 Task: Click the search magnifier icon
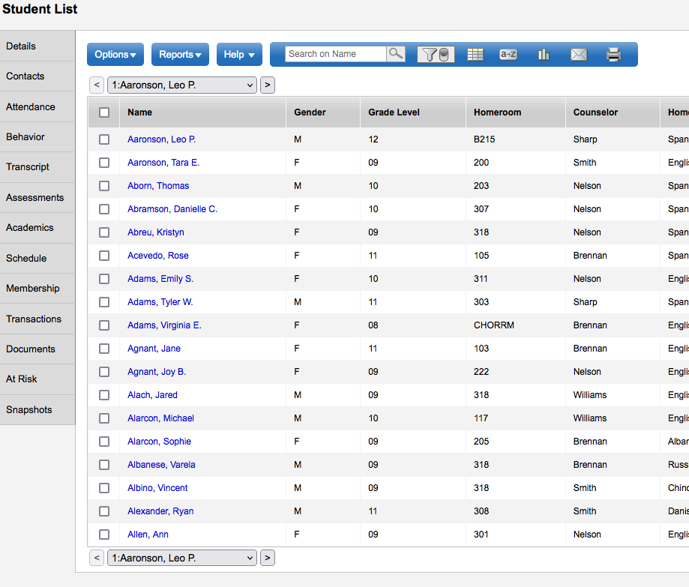point(396,54)
